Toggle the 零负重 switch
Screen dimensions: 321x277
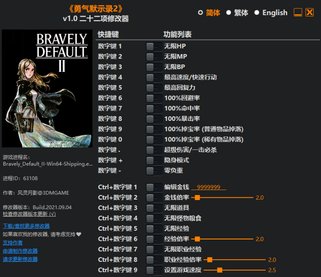pyautogui.click(x=154, y=171)
